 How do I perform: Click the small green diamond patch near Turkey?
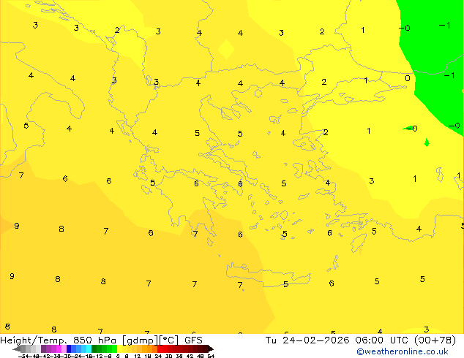[x=427, y=142]
